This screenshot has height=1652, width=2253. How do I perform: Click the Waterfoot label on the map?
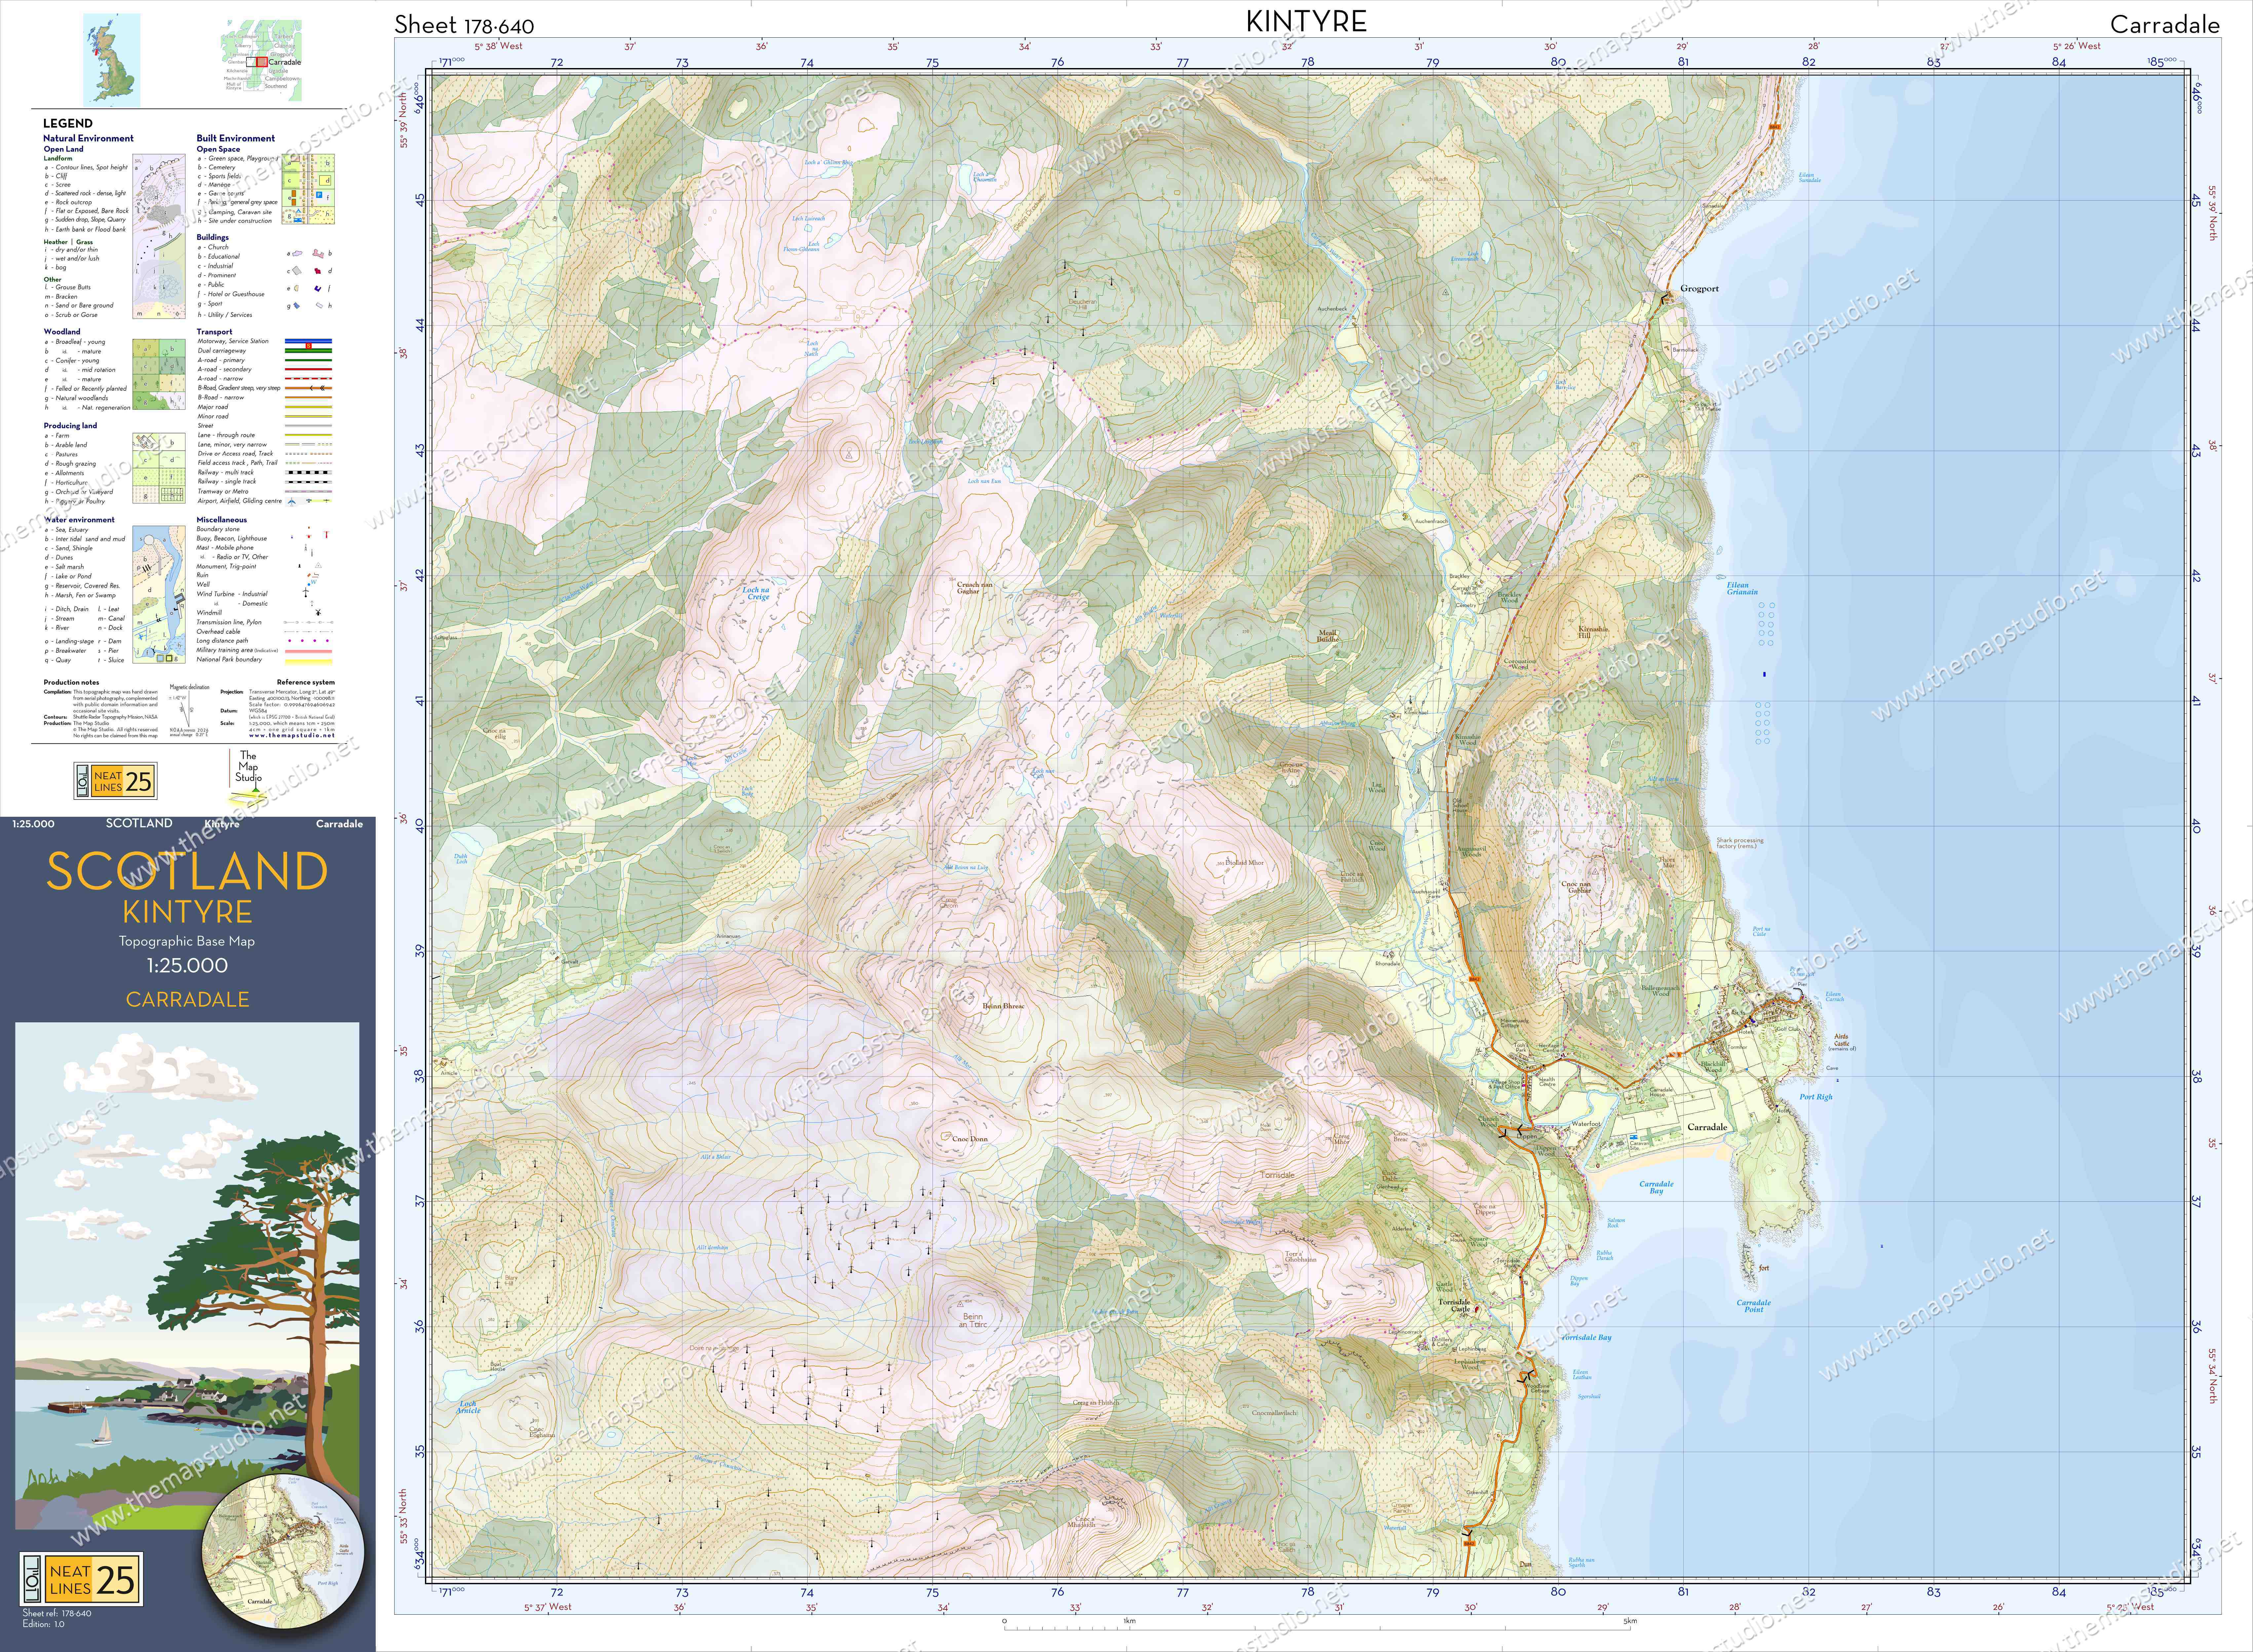pyautogui.click(x=1586, y=1124)
